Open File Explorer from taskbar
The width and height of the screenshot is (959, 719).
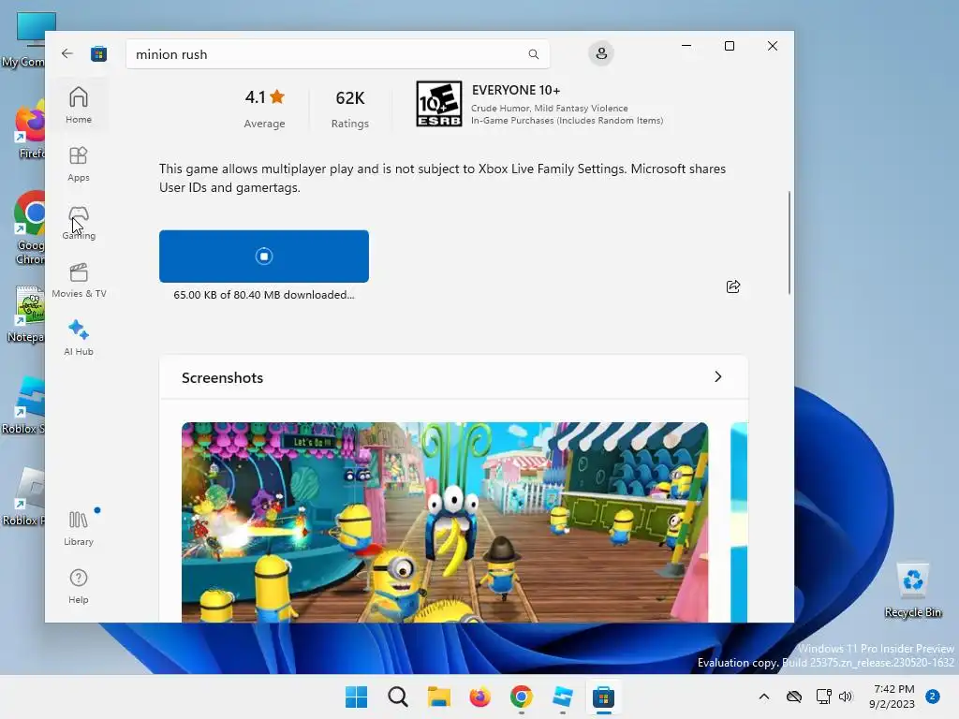coord(438,697)
